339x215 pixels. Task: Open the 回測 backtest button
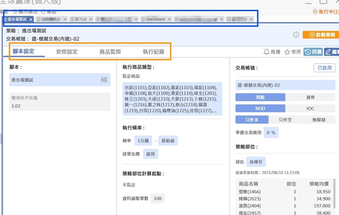tap(313, 52)
